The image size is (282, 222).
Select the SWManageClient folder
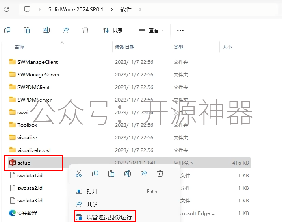[x=38, y=62]
